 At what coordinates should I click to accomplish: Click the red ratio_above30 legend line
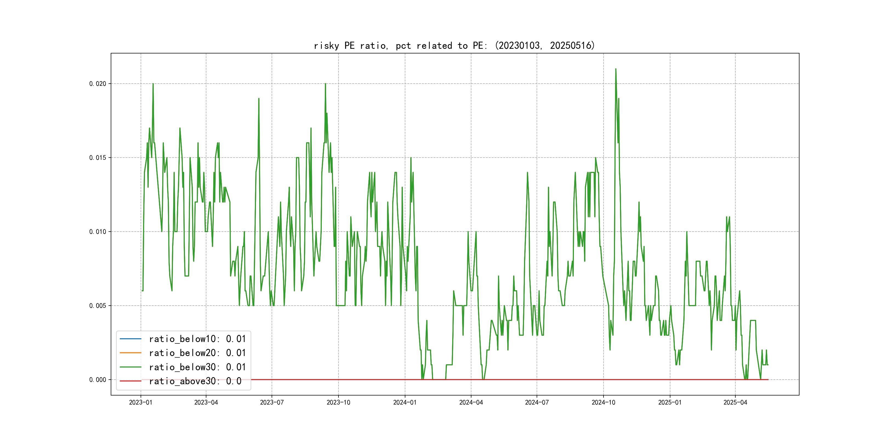(130, 381)
